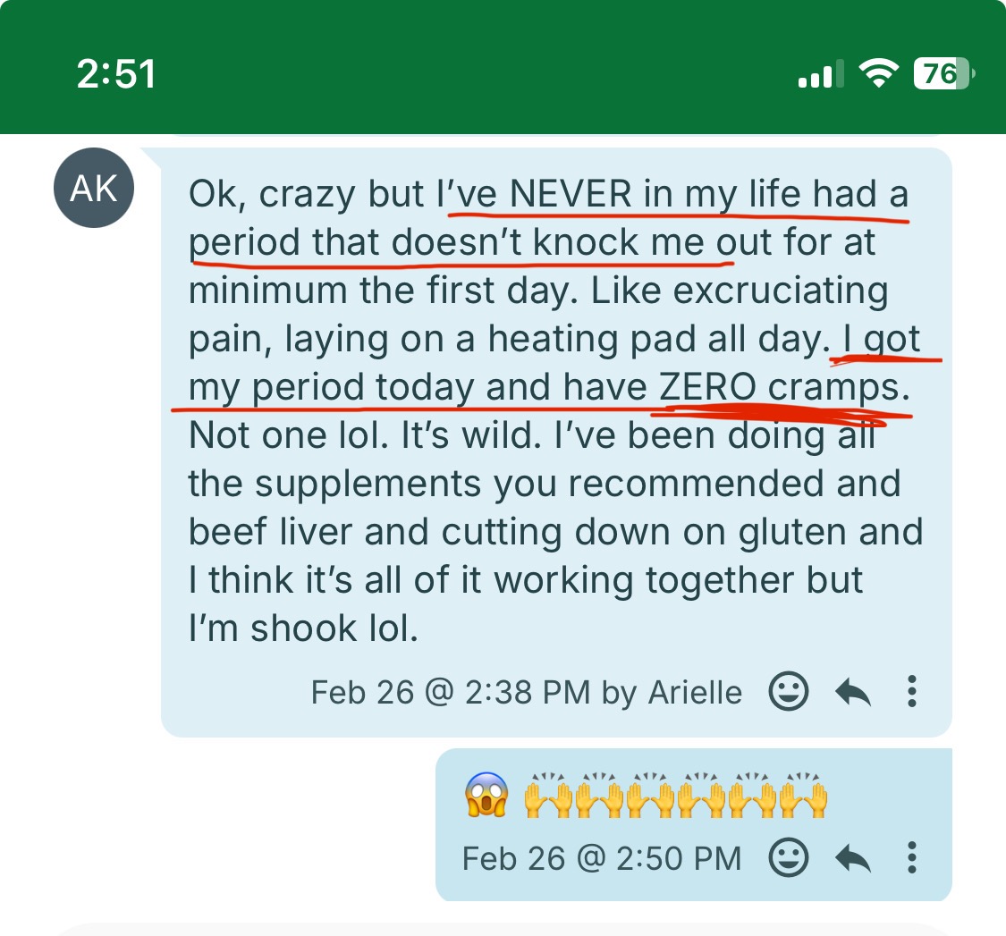Click the "Feb 26 @ 2:50 PM" timestamp
The height and width of the screenshot is (936, 1006).
click(601, 859)
